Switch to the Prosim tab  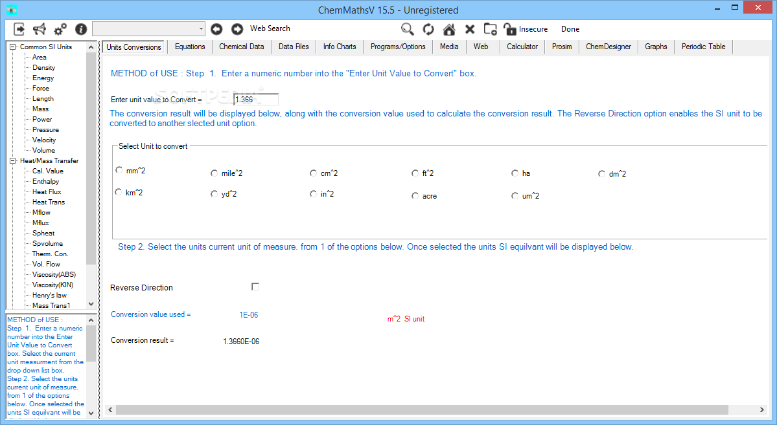point(562,47)
